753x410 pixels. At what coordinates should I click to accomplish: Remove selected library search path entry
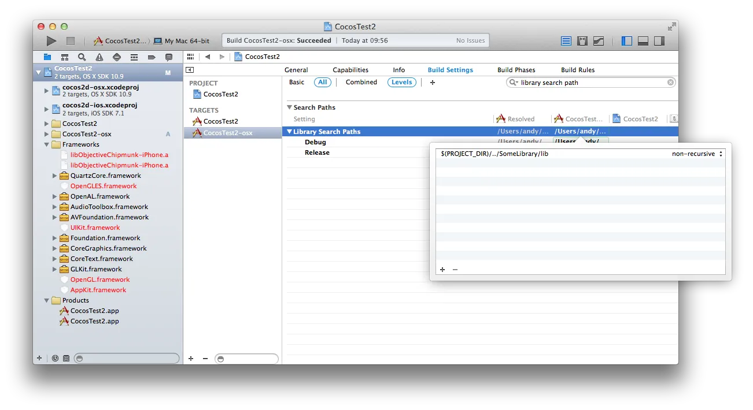coord(455,270)
